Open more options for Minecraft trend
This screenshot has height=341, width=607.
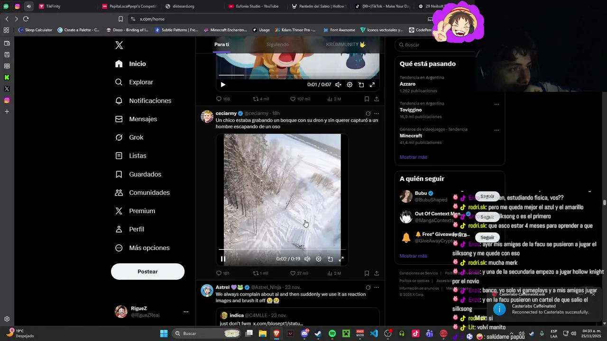coord(497,130)
